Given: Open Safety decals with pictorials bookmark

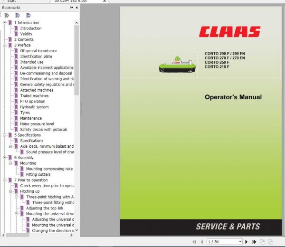Looking at the screenshot, I should (x=44, y=130).
